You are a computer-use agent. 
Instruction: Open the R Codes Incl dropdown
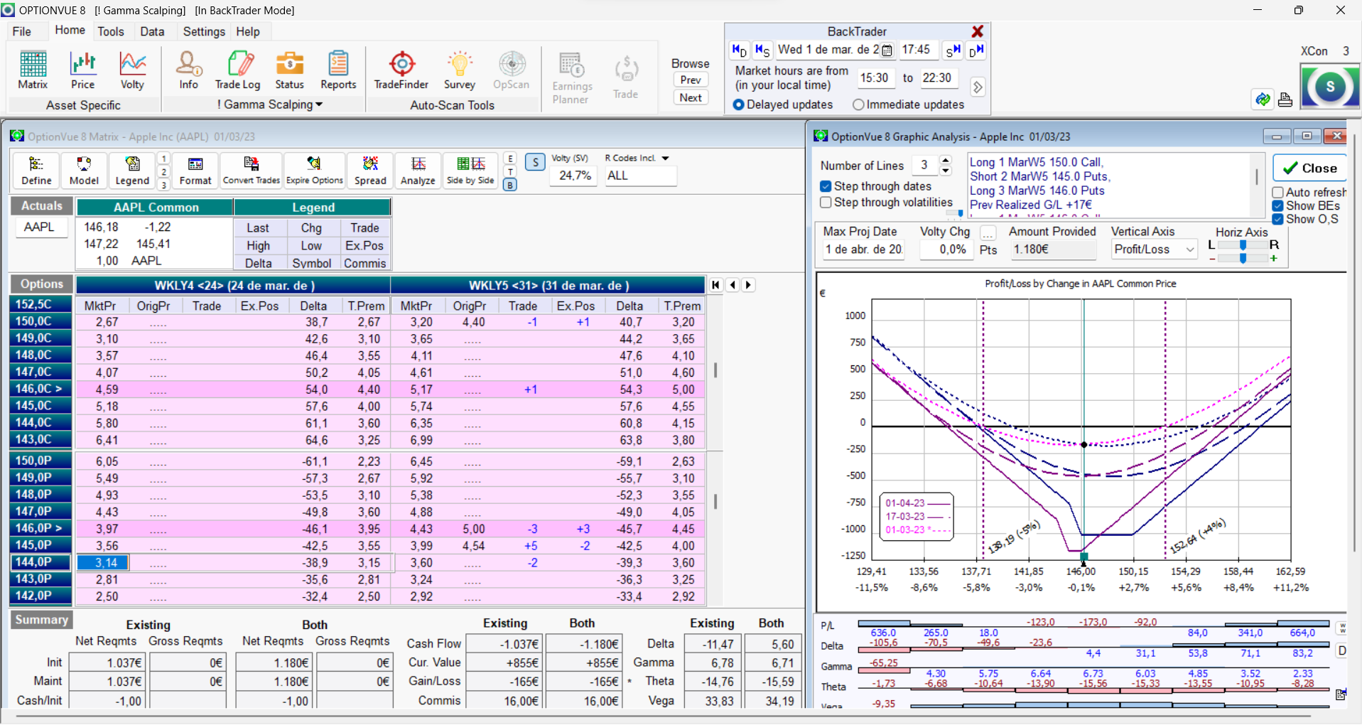[665, 159]
